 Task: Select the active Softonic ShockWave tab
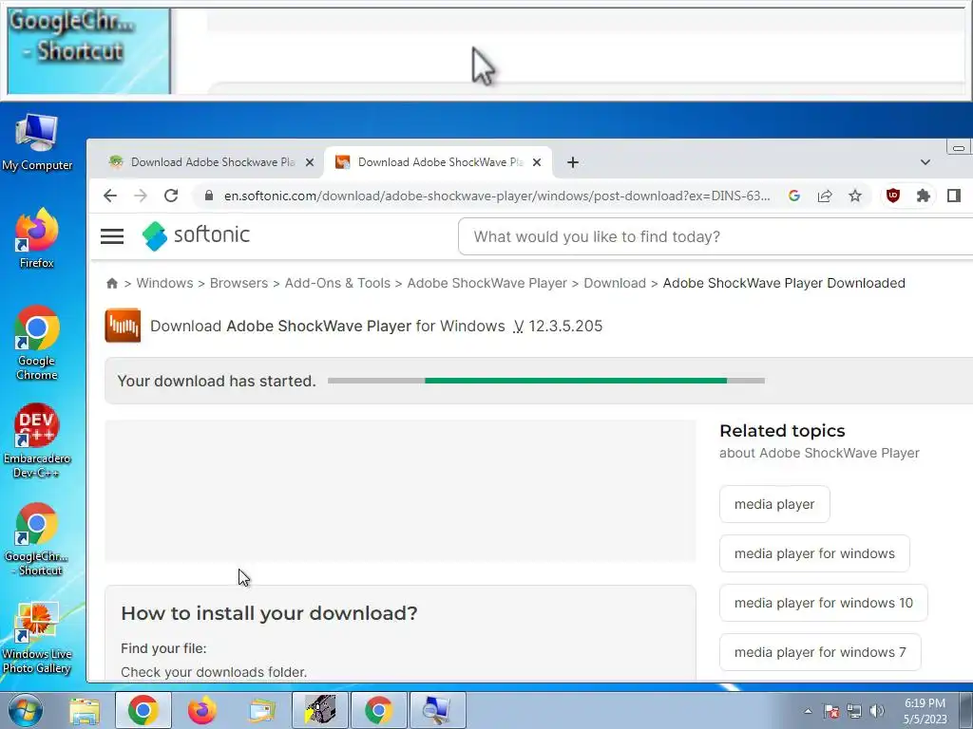pyautogui.click(x=438, y=162)
